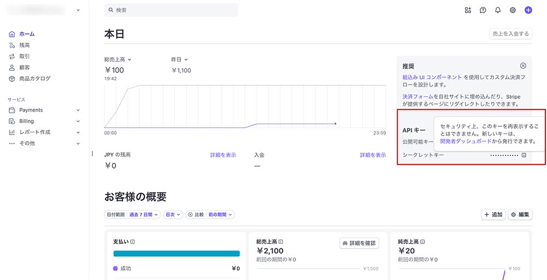This screenshot has width=547, height=280.
Task: Open the help question mark icon
Action: click(x=483, y=10)
